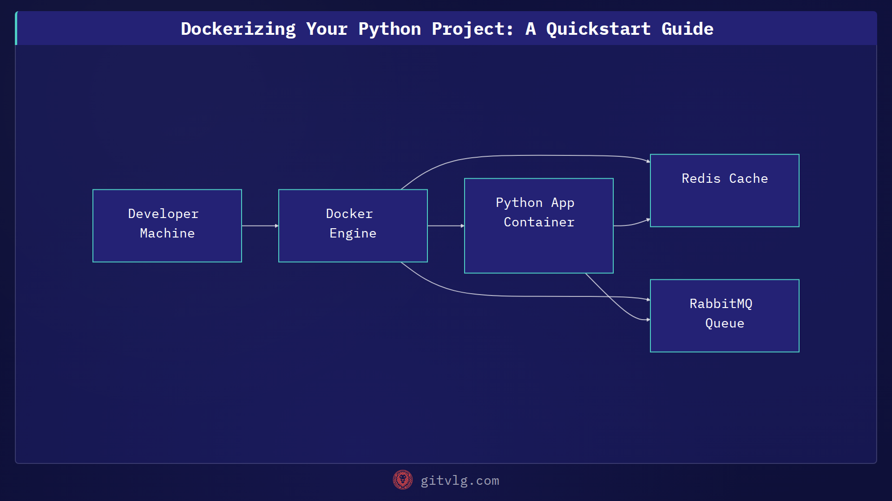Viewport: 892px width, 501px height.
Task: Select the Docker Engine node
Action: pyautogui.click(x=353, y=226)
